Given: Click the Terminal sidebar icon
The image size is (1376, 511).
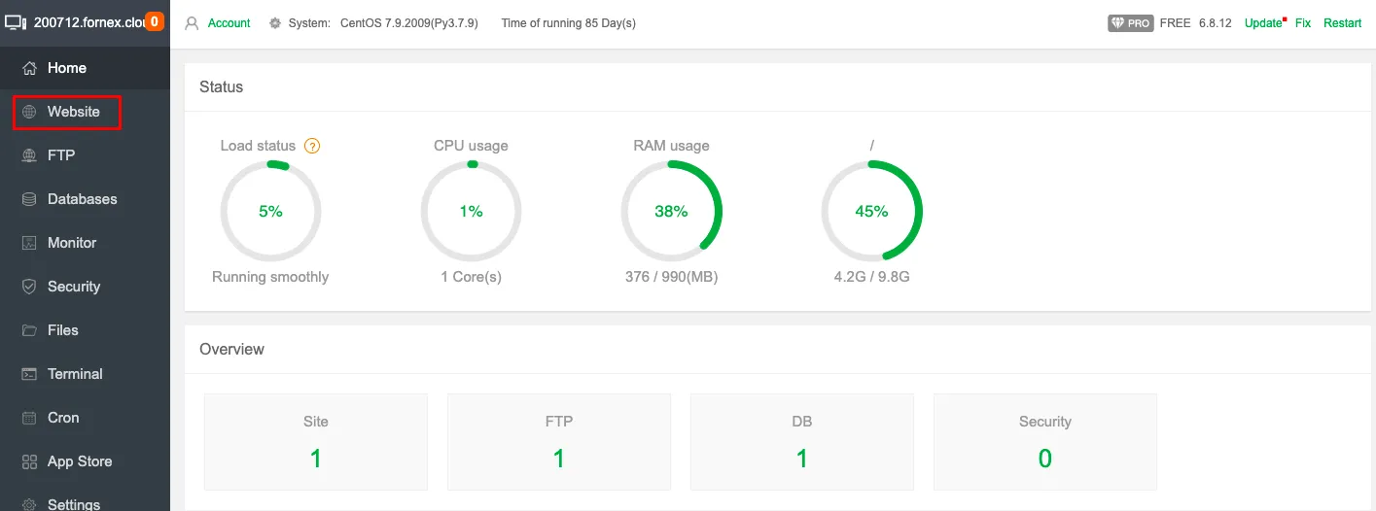Looking at the screenshot, I should (x=29, y=374).
